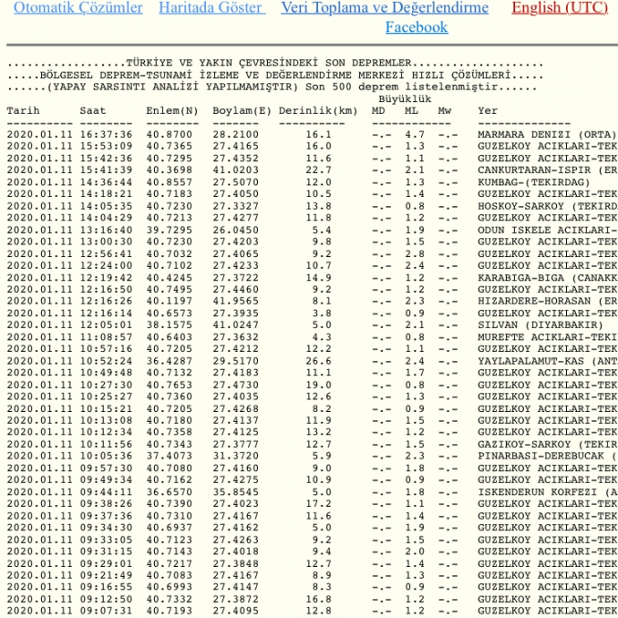Open the Facebook link
This screenshot has width=618, height=618.
416,28
